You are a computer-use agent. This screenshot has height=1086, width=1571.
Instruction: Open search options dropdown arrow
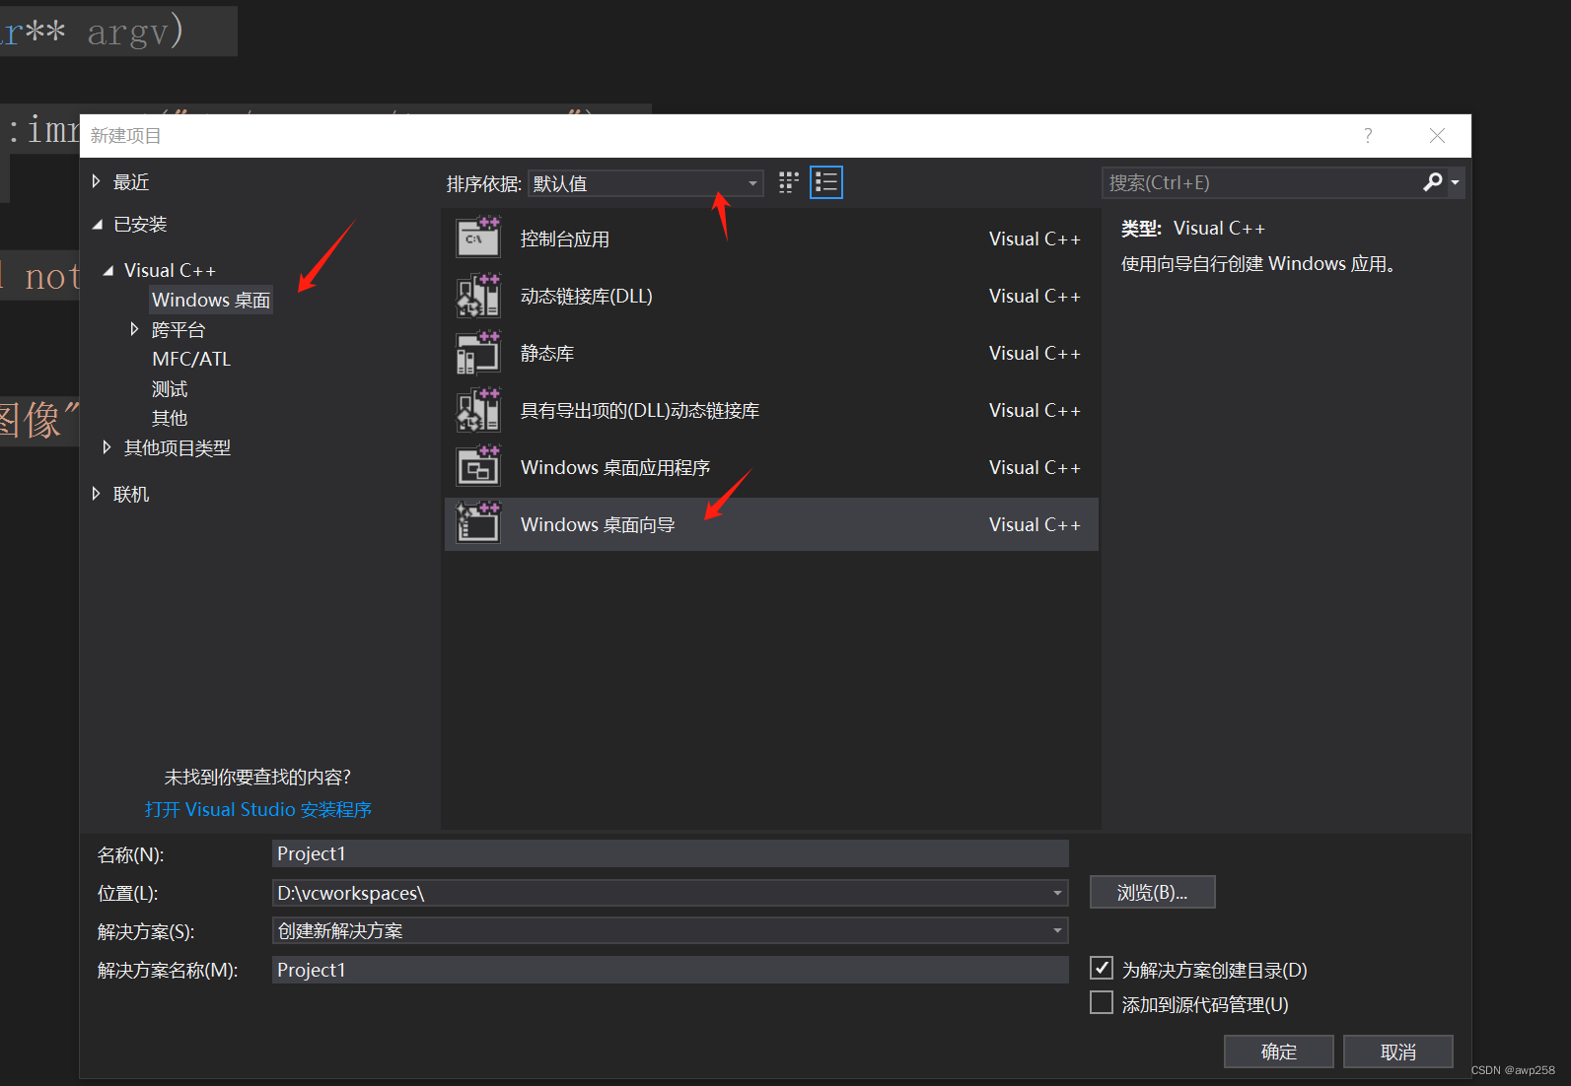click(1455, 182)
